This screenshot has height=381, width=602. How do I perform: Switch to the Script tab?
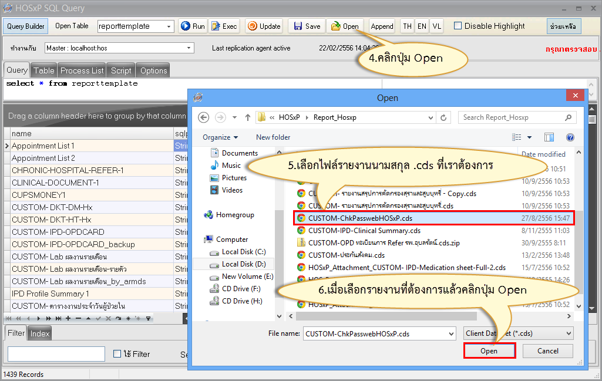(120, 70)
